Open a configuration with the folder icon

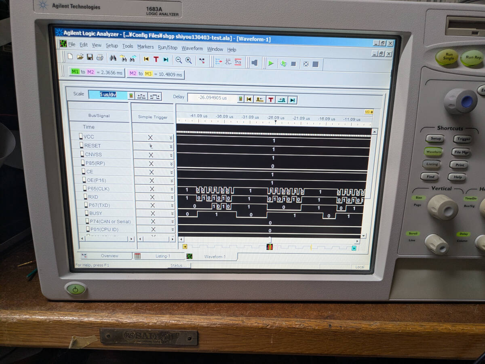pos(80,57)
